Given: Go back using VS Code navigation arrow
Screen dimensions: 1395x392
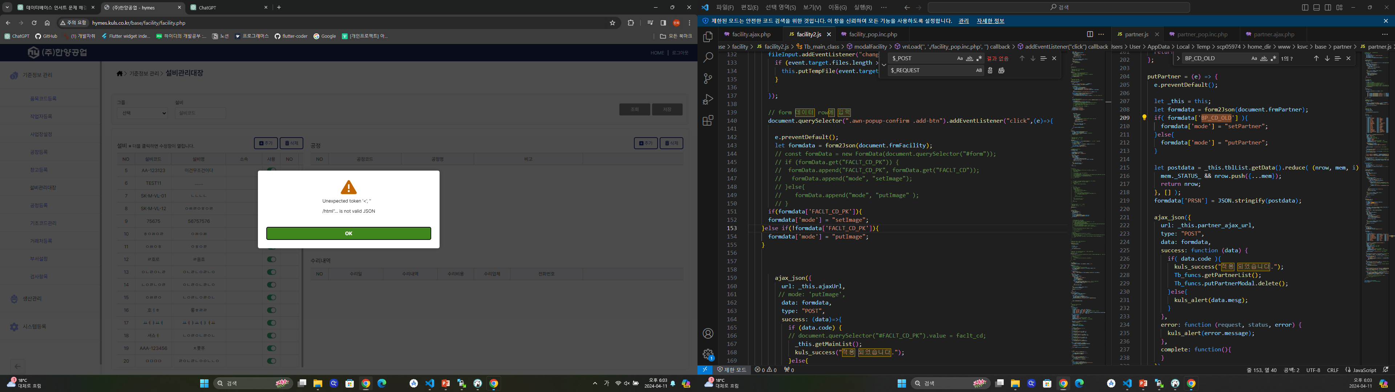Looking at the screenshot, I should pos(907,8).
